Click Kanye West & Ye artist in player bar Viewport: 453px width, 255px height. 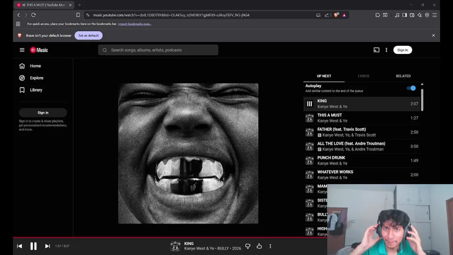pos(199,249)
